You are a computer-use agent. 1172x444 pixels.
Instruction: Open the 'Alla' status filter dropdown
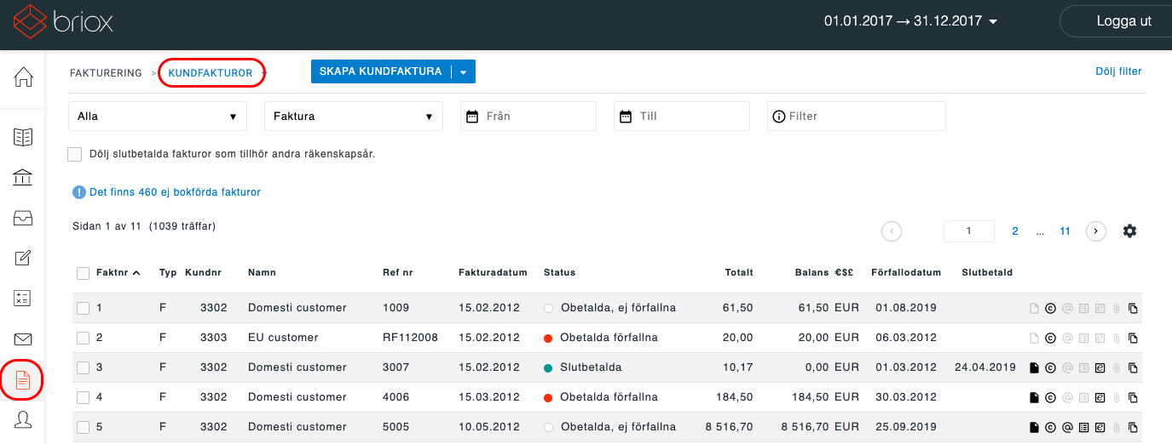pos(158,117)
